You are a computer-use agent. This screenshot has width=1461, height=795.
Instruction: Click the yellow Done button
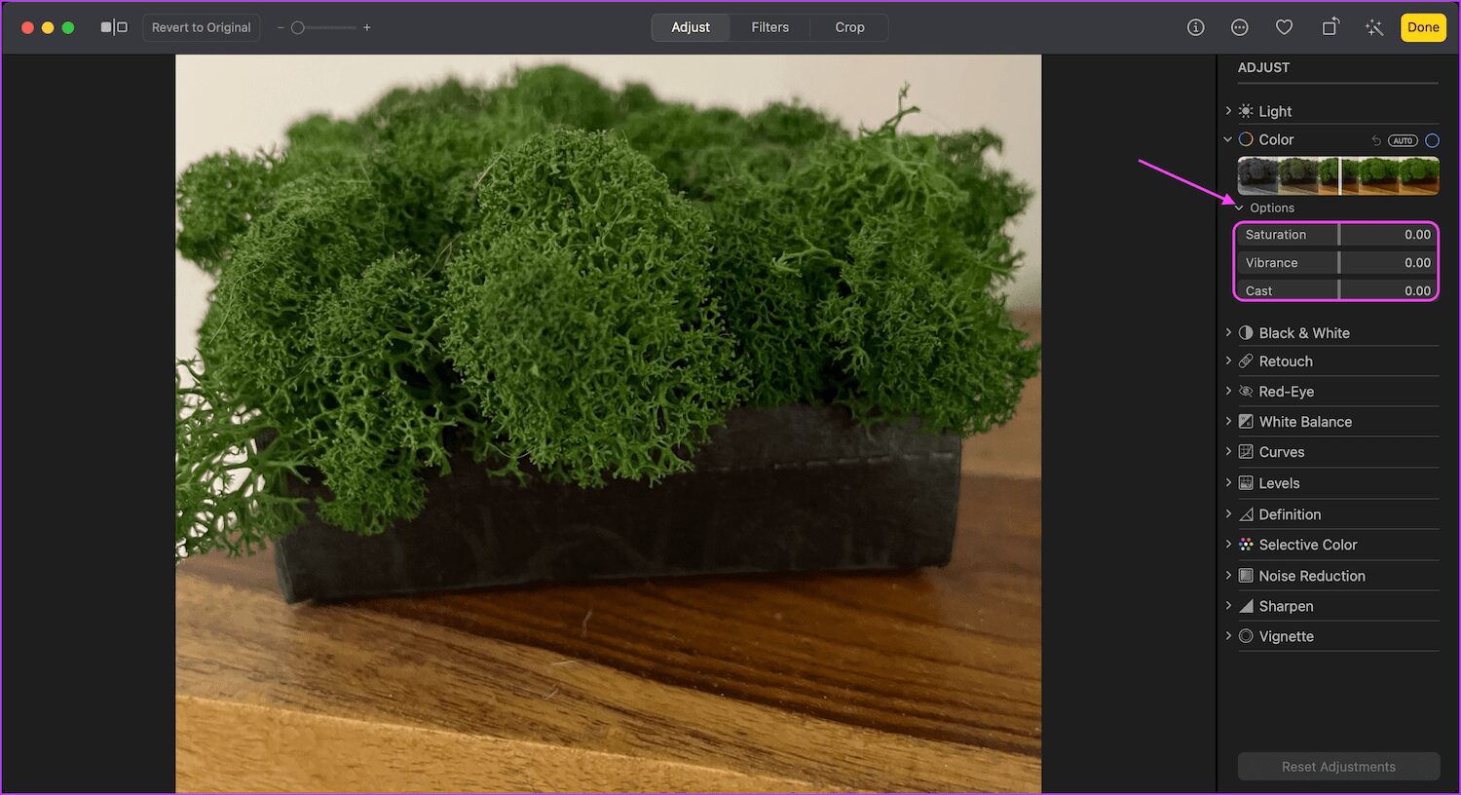pyautogui.click(x=1423, y=27)
